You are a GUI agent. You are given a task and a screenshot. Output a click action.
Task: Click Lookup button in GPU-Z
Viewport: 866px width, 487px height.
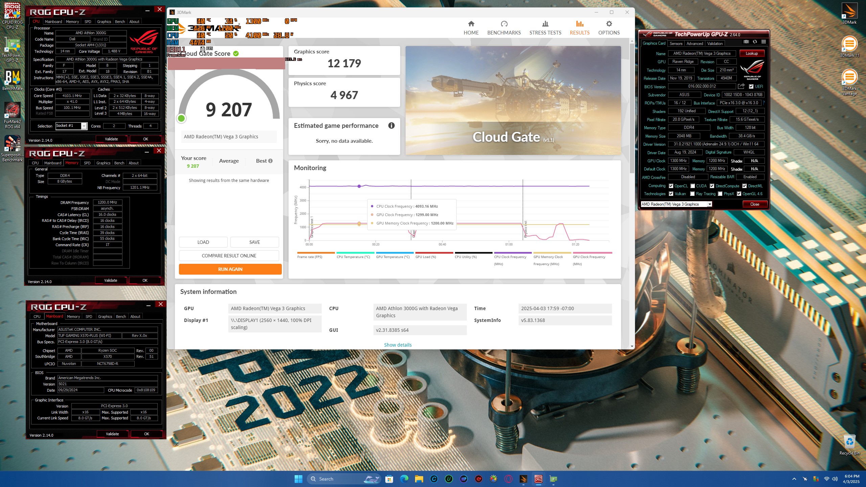coord(751,53)
